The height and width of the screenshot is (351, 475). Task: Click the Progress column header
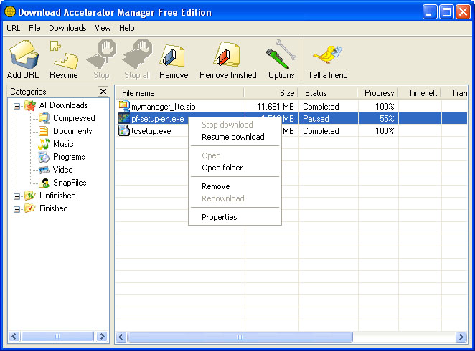378,93
